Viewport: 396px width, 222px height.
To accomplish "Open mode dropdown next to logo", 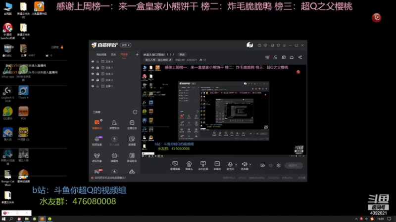I will [126, 45].
